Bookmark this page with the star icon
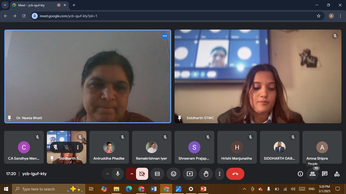 [x=319, y=16]
